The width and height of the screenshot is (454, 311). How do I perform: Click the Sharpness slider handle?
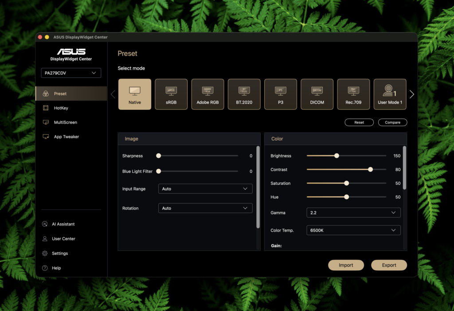pyautogui.click(x=158, y=155)
